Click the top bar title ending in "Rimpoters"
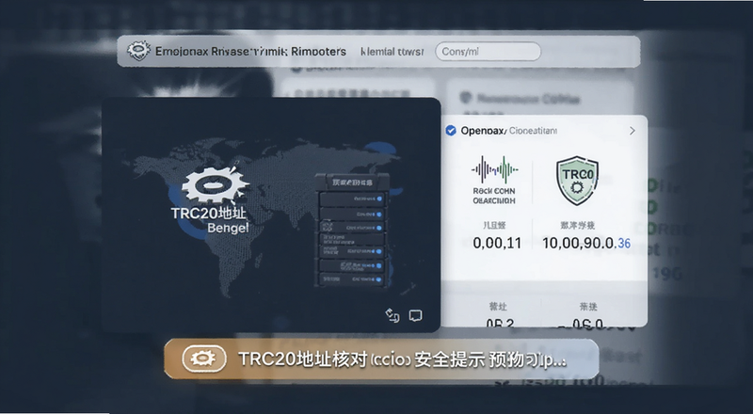The height and width of the screenshot is (414, 753). 250,52
